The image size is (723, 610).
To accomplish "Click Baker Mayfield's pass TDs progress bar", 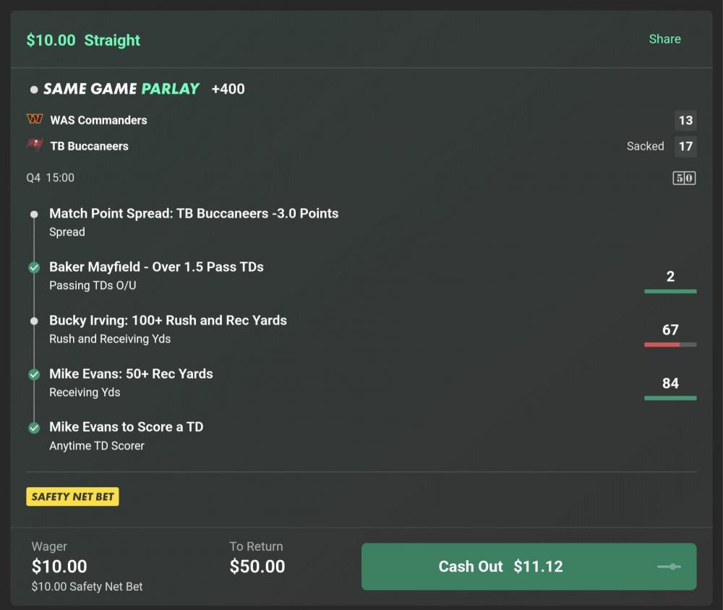I will (x=670, y=291).
